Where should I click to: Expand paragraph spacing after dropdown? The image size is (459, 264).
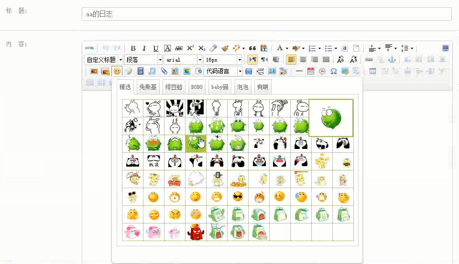[x=395, y=49]
